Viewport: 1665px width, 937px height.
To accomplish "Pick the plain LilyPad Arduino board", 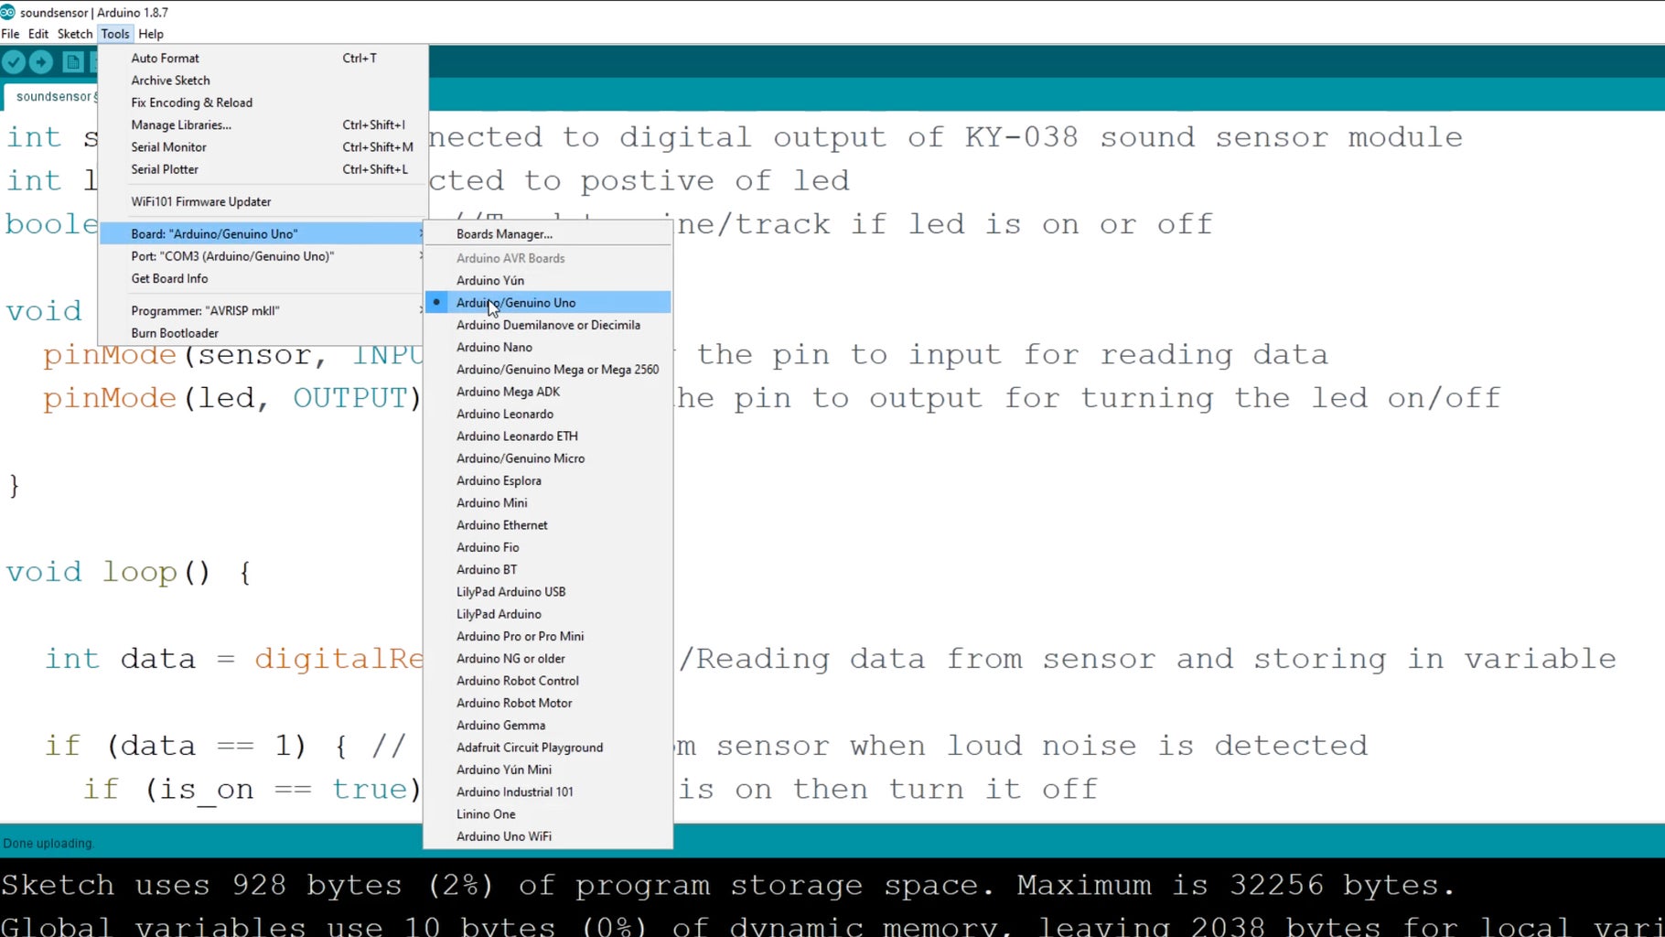I will 548,614.
